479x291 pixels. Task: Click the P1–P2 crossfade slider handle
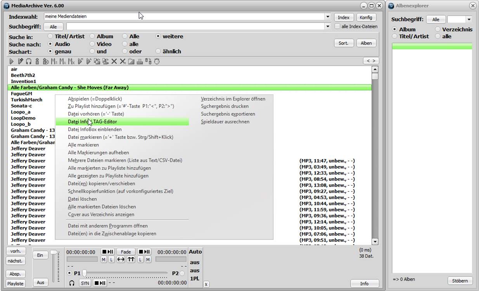pyautogui.click(x=84, y=274)
